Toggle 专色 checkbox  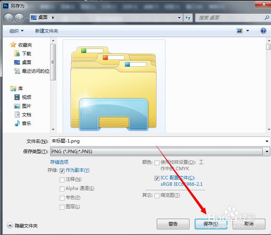62,198
